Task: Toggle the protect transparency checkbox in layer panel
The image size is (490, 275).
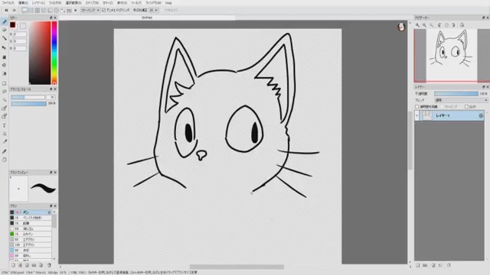Action: [416, 107]
